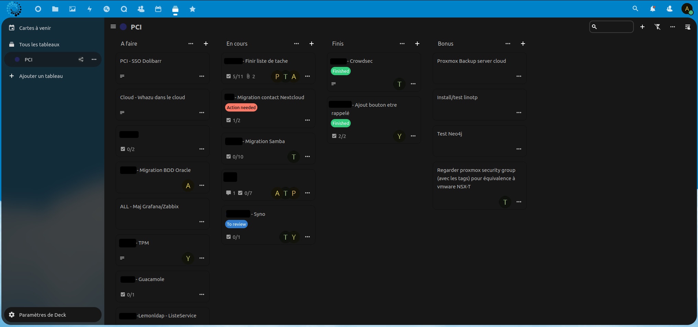
Task: Toggle the board details sidebar
Action: [688, 27]
